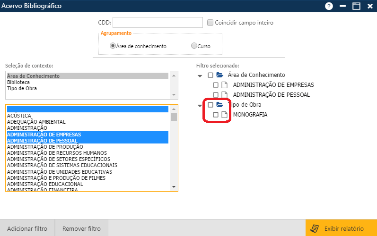Image resolution: width=377 pixels, height=236 pixels.
Task: Enable the Coincidir campo inteiro checkbox
Action: 210,22
